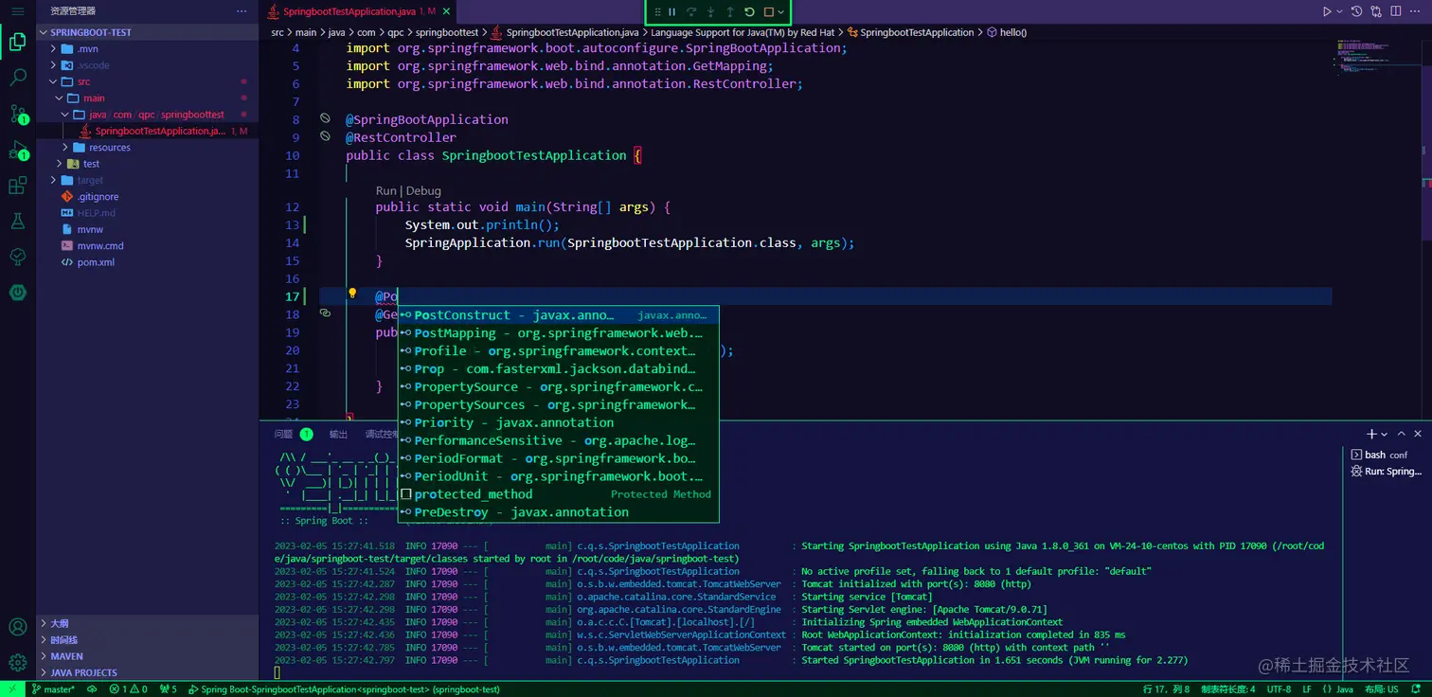Open the Search view in activity bar
This screenshot has width=1432, height=697.
[x=17, y=78]
